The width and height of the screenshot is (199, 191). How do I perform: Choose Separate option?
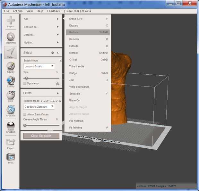click(x=88, y=94)
